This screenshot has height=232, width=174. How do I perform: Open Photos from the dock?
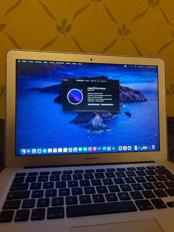tap(75, 149)
